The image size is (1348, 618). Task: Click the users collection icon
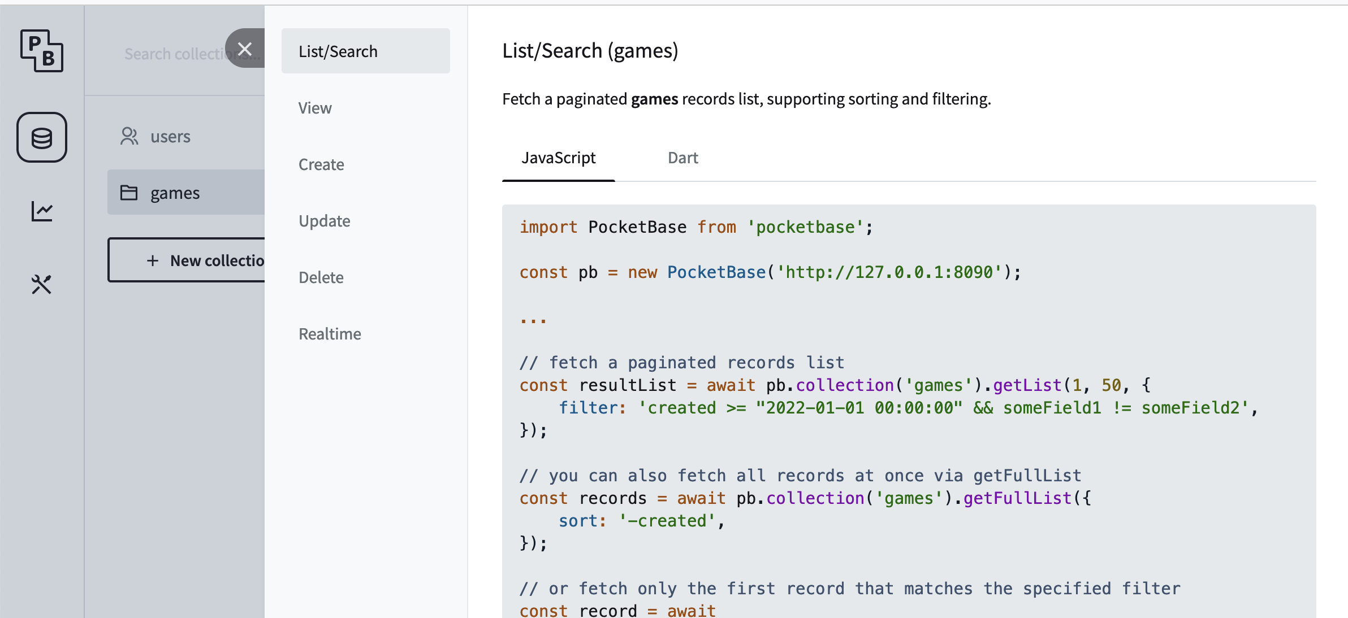129,136
